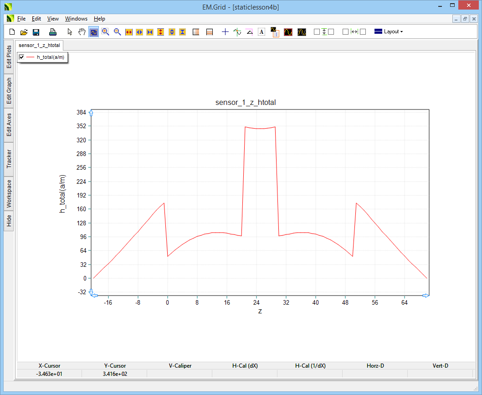Click the Hide side button
This screenshot has height=395, width=482.
click(x=9, y=221)
